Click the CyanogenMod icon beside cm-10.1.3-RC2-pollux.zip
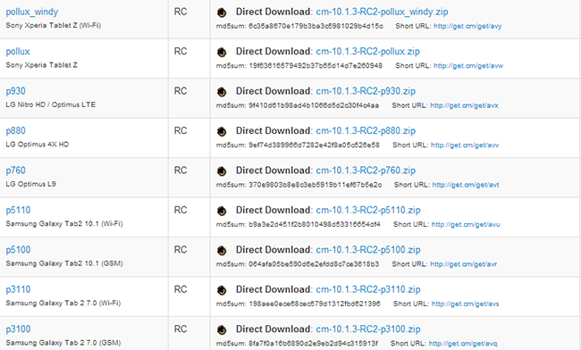This screenshot has width=581, height=350. [x=222, y=52]
